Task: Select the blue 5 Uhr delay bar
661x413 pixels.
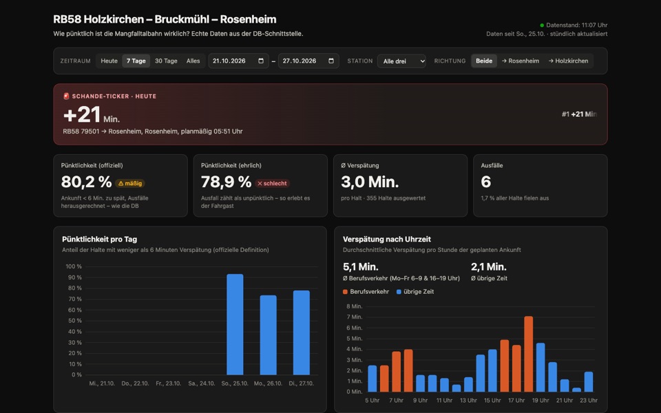Action: tap(373, 379)
